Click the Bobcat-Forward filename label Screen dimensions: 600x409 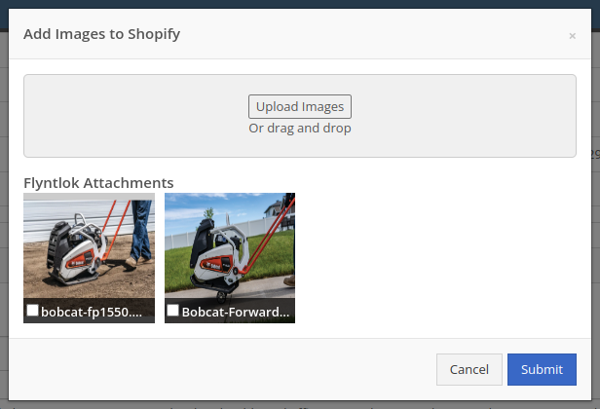coord(236,312)
